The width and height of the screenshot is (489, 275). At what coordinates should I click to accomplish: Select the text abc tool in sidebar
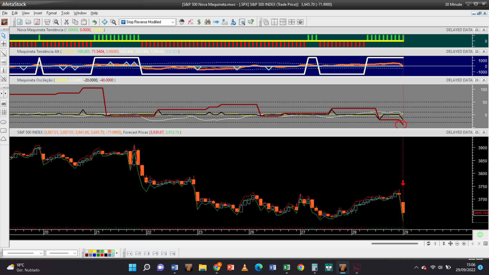(x=4, y=104)
